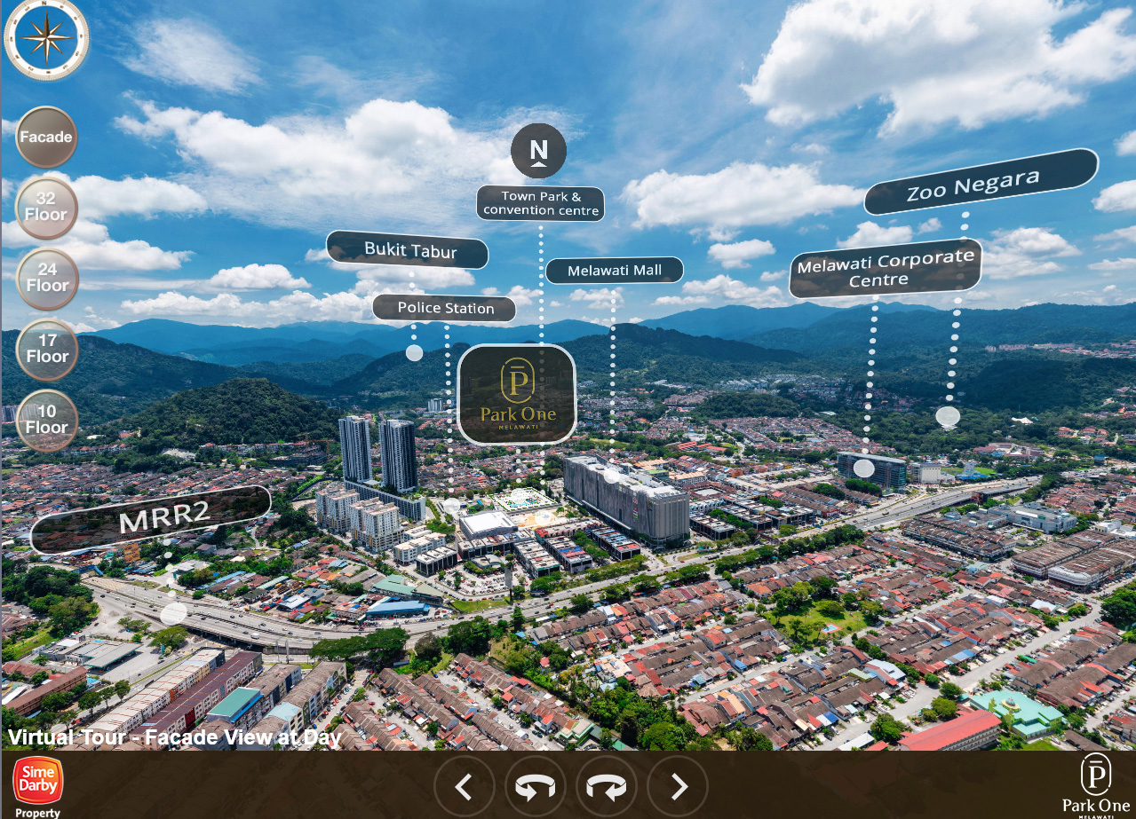Switch to the 10 Floor view
The height and width of the screenshot is (819, 1136).
click(x=46, y=421)
